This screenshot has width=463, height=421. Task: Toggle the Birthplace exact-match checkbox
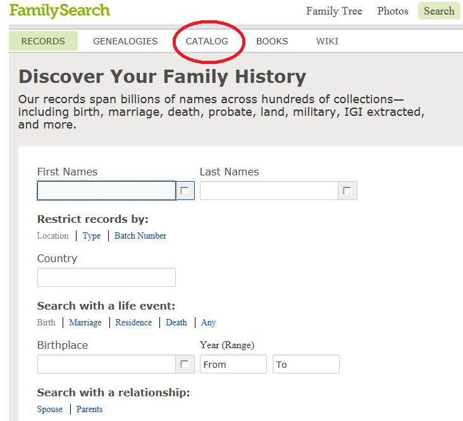pyautogui.click(x=185, y=364)
